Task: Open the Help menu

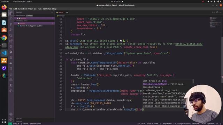Action: 54,9
